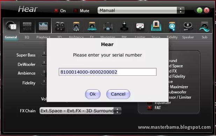Click the Maximizer text in enable list
This screenshot has height=136, width=216.
point(179,87)
